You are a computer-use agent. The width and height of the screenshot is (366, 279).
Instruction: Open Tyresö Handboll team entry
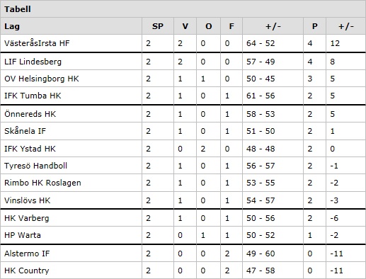point(35,166)
